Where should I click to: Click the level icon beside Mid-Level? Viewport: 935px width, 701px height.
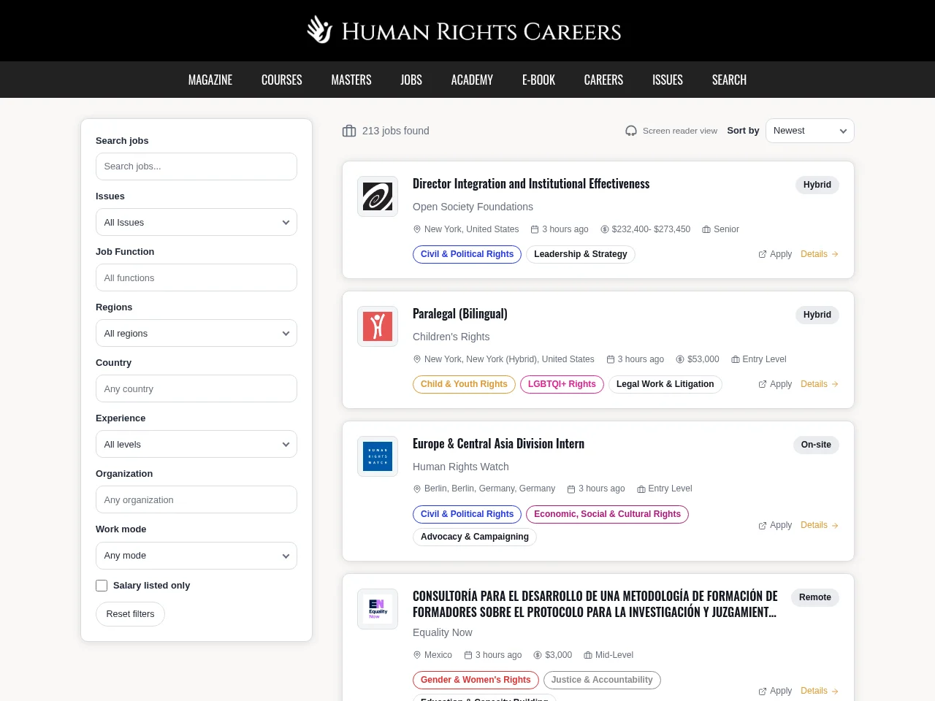[588, 655]
